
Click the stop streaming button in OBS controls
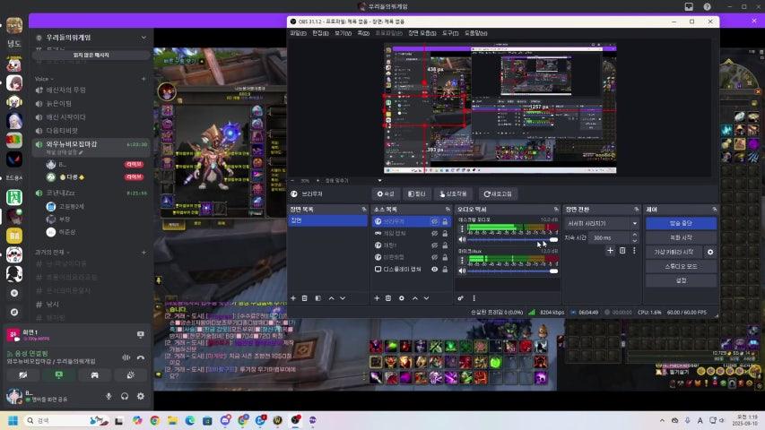[x=681, y=223]
